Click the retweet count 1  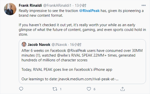click(x=61, y=89)
